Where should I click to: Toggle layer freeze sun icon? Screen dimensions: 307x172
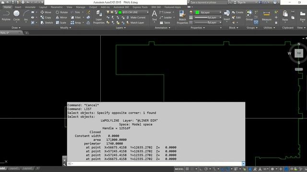(x=112, y=12)
